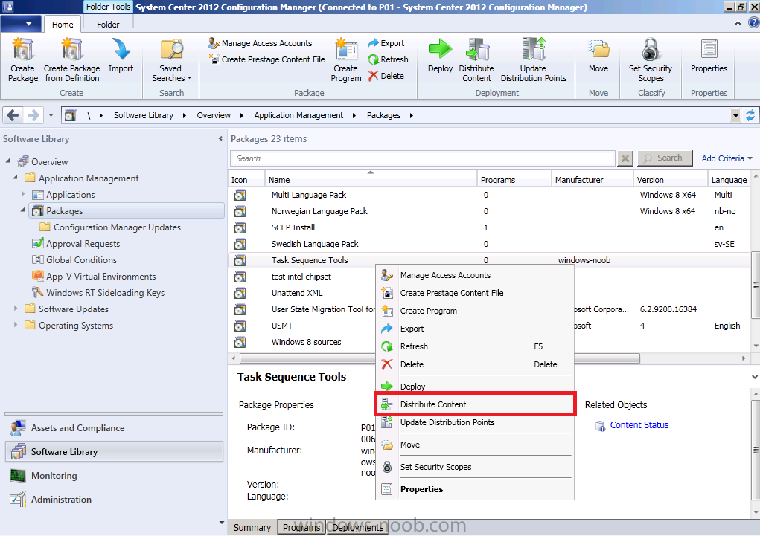This screenshot has height=536, width=760.
Task: Click the Create Package ribbon icon
Action: pos(23,60)
